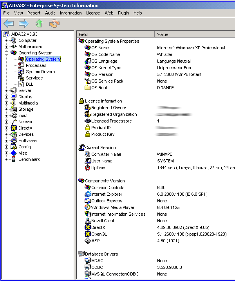Click the Storage drive icon
Image resolution: width=235 pixels, height=281 pixels.
click(13, 109)
